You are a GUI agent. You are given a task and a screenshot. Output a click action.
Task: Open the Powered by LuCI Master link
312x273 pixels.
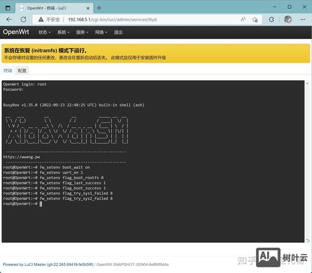[48, 264]
